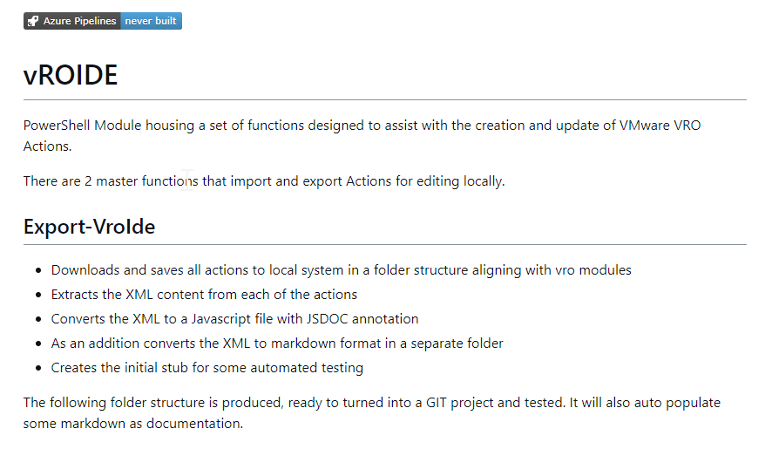772x449 pixels.
Task: Click the "Creates the initial stub" bullet
Action: pos(207,368)
